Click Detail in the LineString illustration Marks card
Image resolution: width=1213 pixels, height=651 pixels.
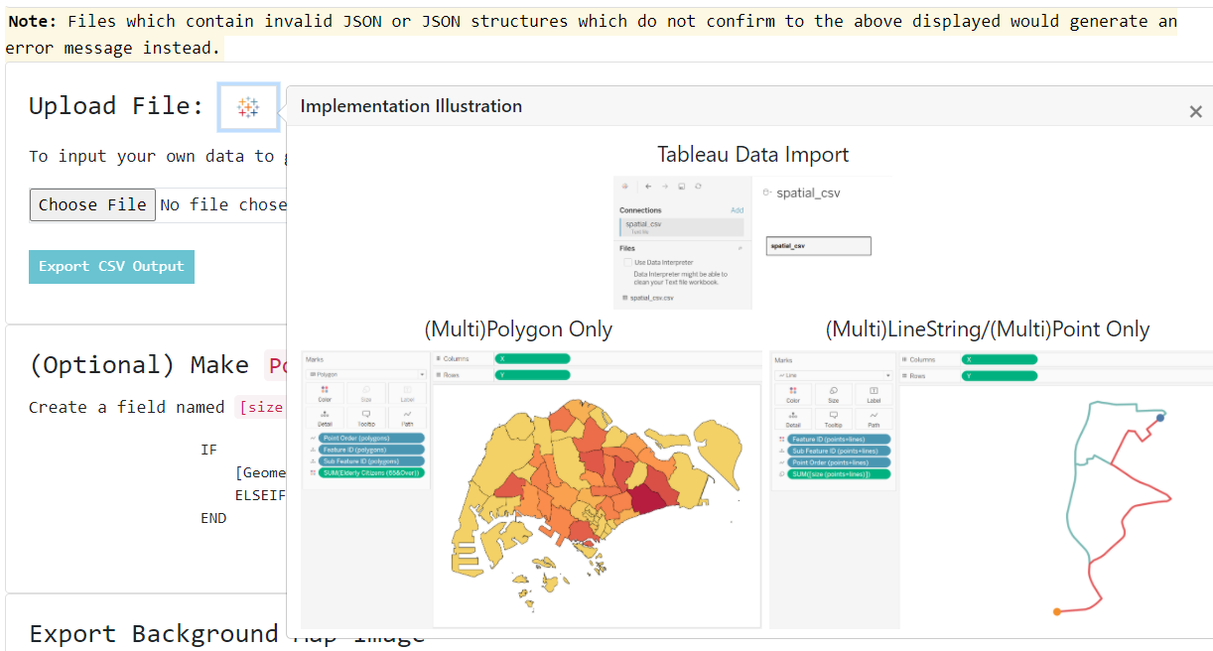[x=793, y=419]
